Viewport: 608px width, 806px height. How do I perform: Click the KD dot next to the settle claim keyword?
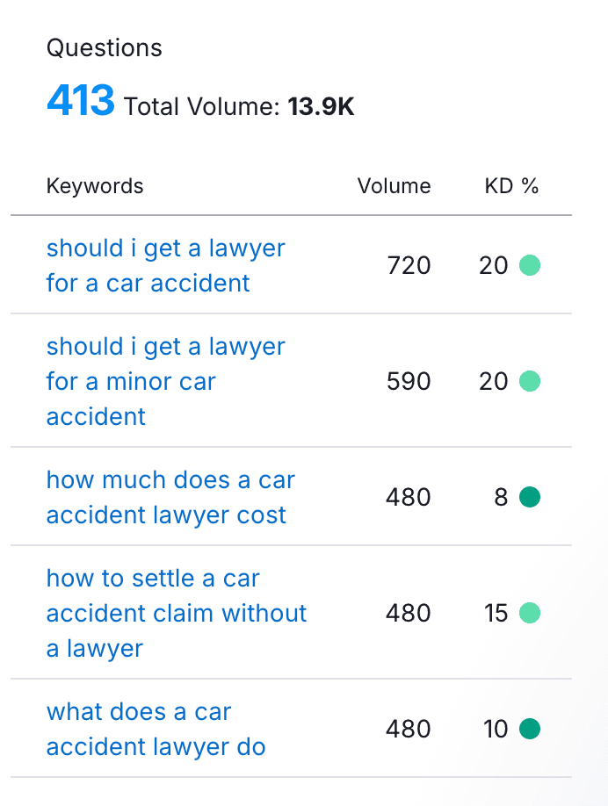530,613
